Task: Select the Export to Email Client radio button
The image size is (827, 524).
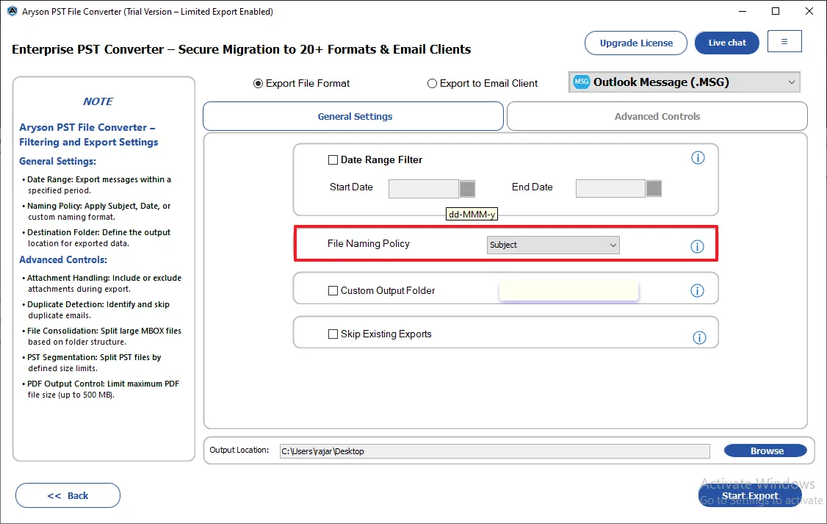Action: (432, 83)
